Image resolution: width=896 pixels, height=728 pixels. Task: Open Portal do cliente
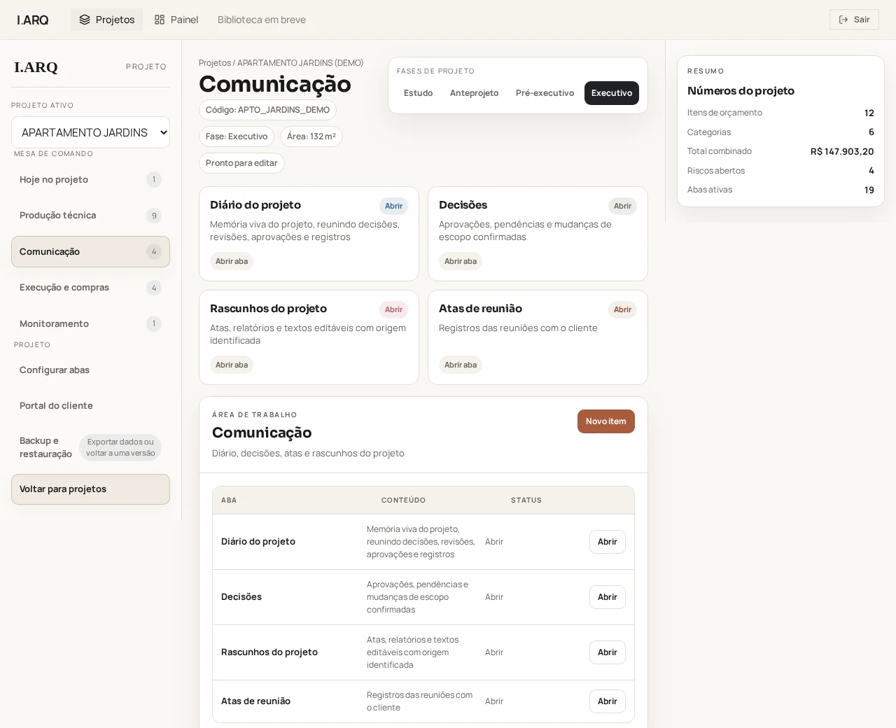(x=90, y=406)
